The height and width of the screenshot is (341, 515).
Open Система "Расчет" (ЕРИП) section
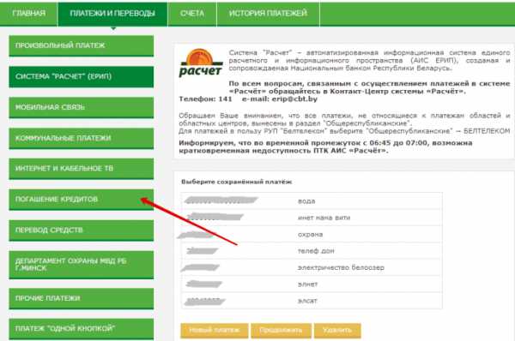coord(82,76)
